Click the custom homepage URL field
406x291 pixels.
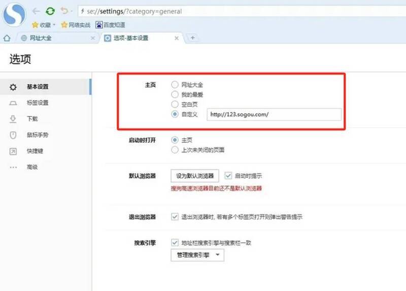click(x=274, y=114)
